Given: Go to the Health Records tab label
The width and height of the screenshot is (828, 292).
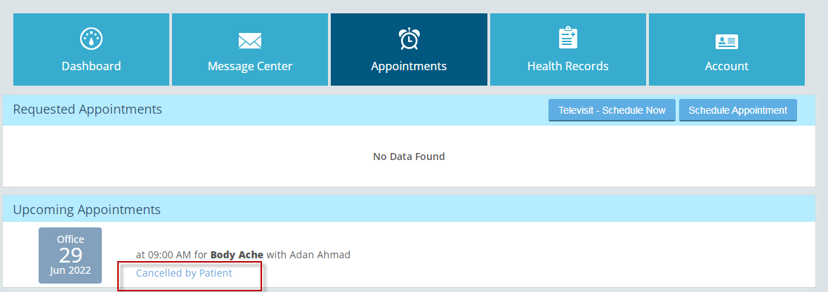Looking at the screenshot, I should [x=567, y=66].
